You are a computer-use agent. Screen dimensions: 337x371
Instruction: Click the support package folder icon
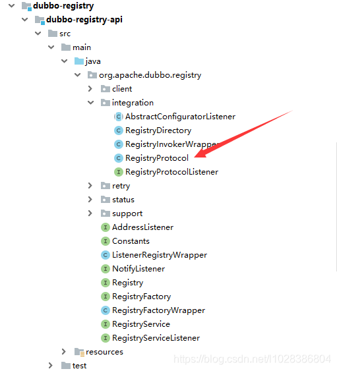click(106, 214)
